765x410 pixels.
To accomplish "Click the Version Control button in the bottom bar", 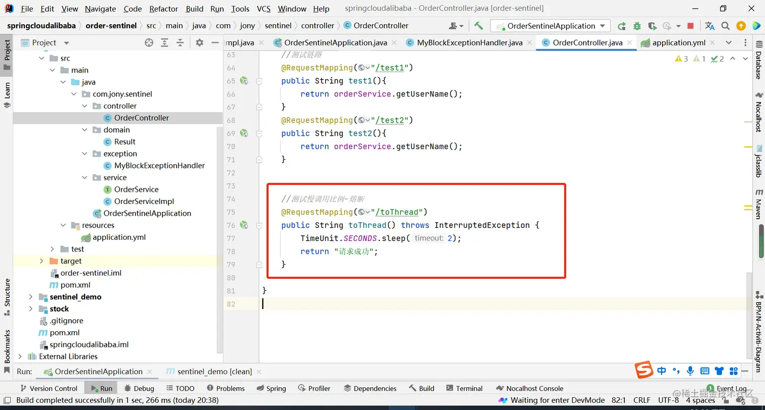I will (48, 388).
